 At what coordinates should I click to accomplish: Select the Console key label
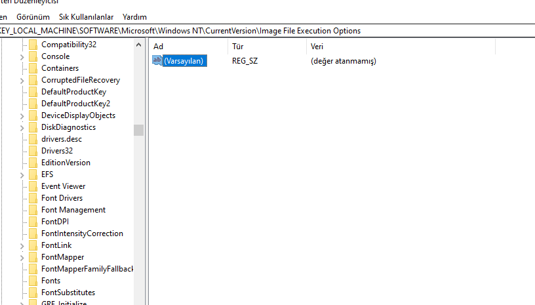tap(55, 56)
